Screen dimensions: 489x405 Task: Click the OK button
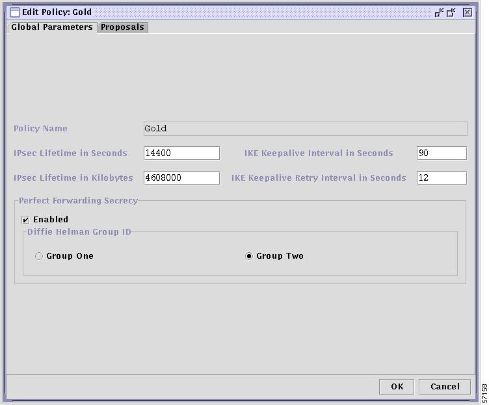point(397,387)
